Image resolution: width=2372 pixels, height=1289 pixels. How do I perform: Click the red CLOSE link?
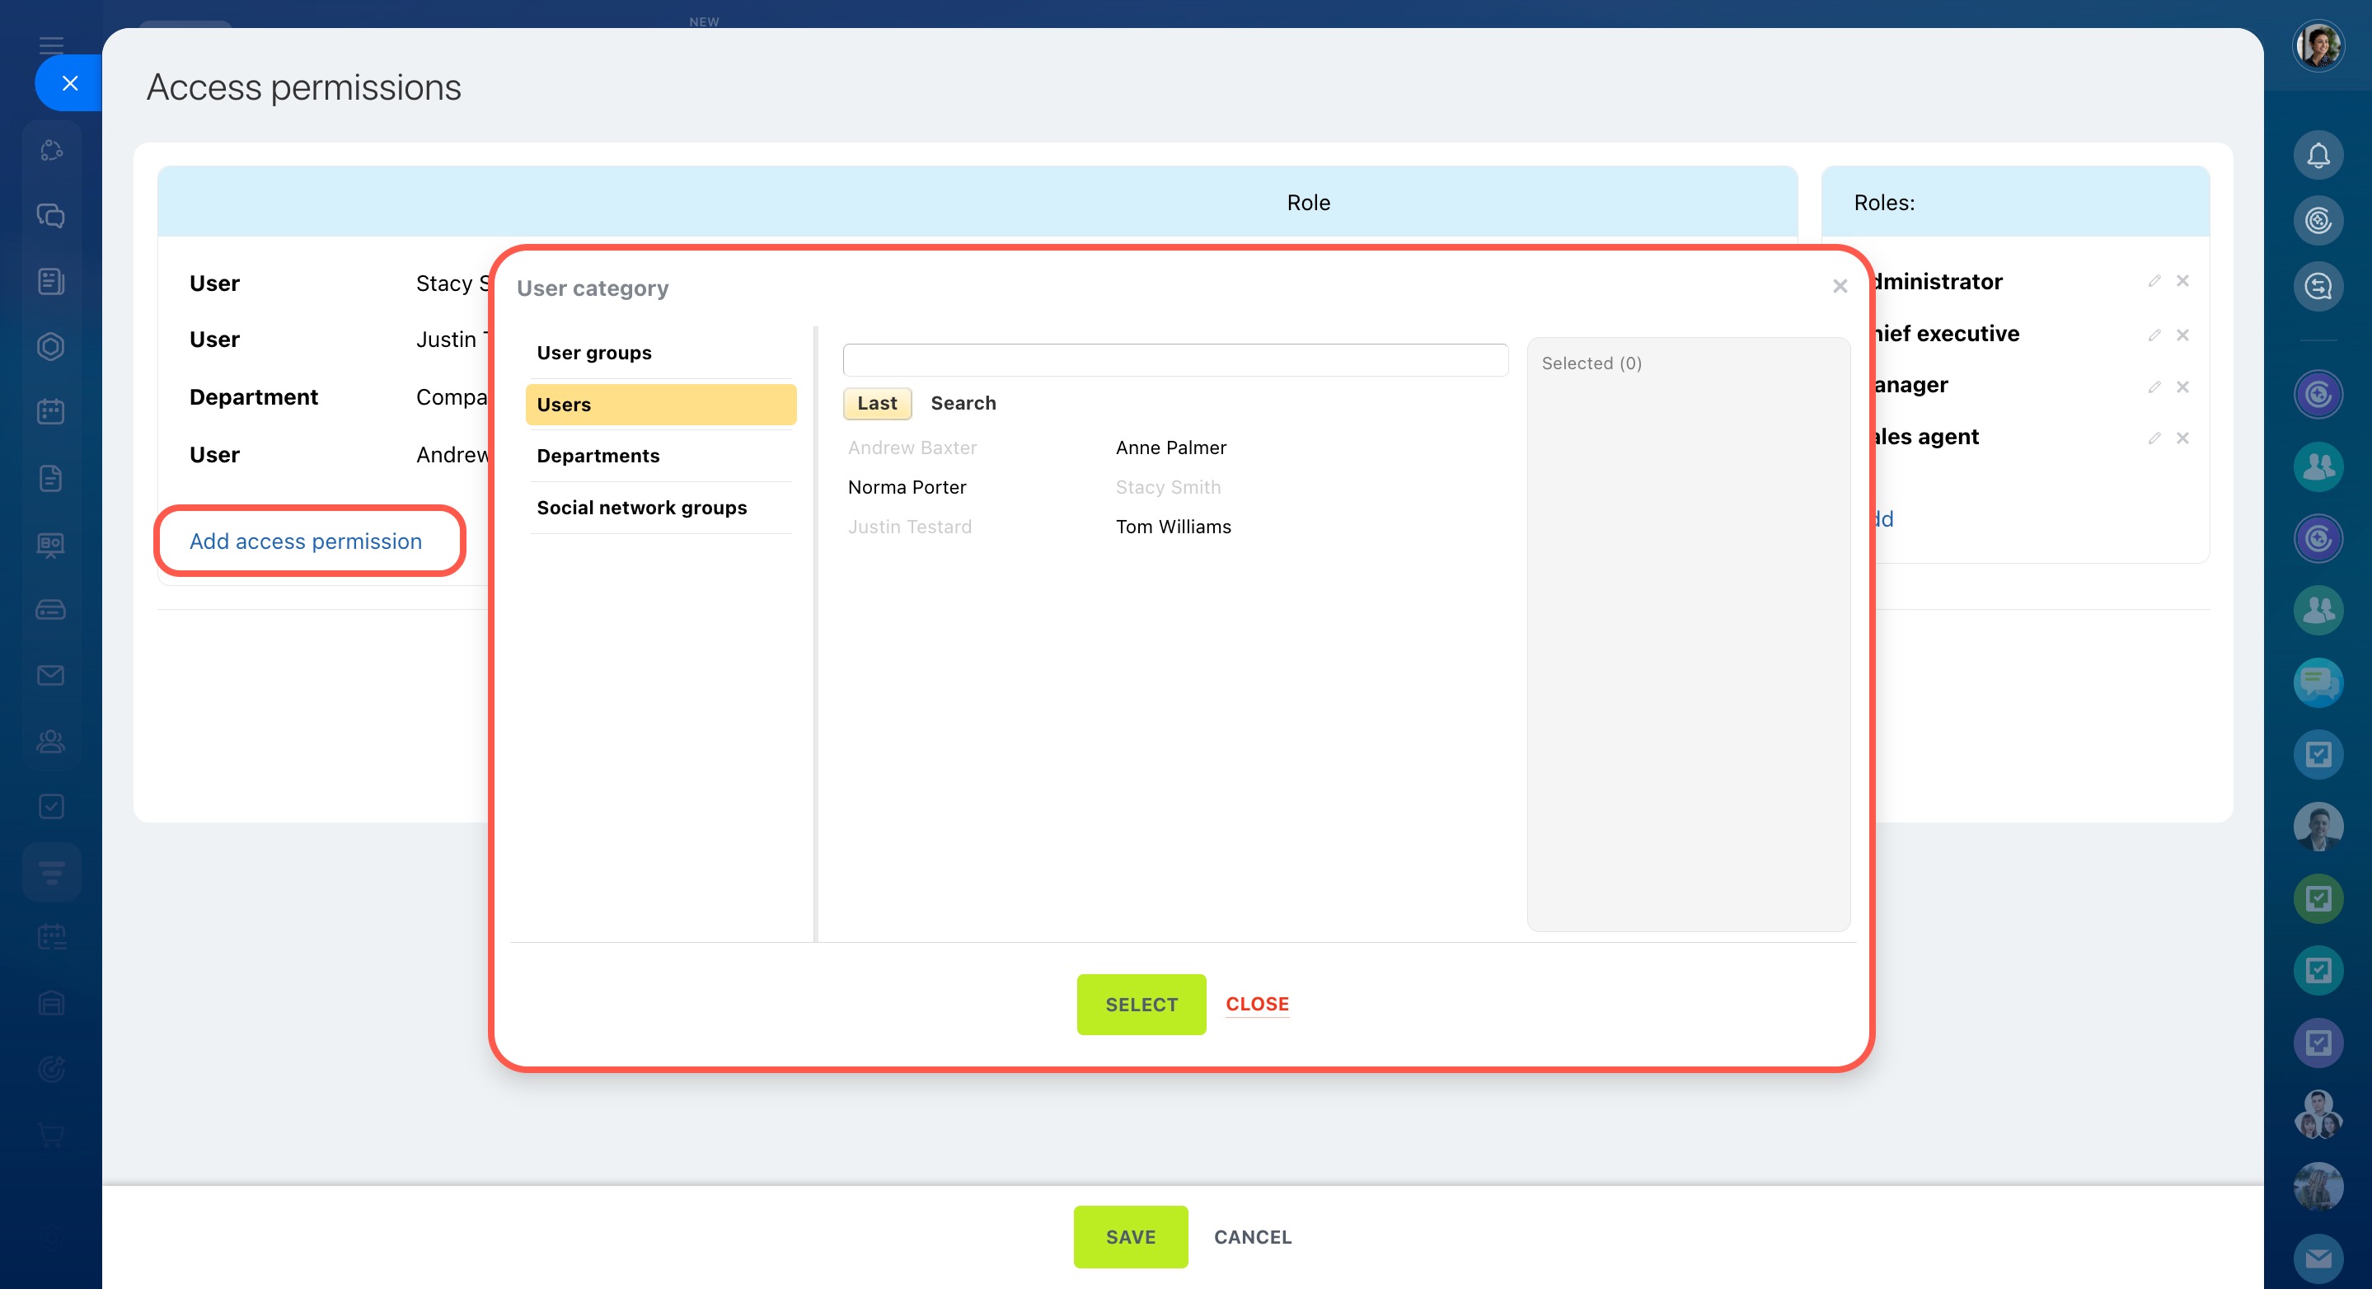[1256, 1004]
